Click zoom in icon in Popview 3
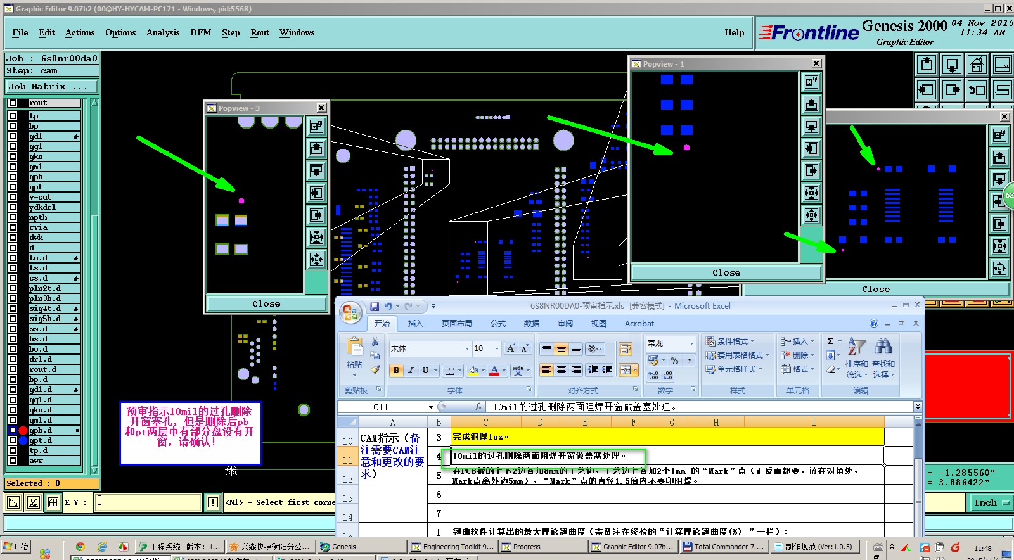This screenshot has width=1014, height=560. pos(316,238)
